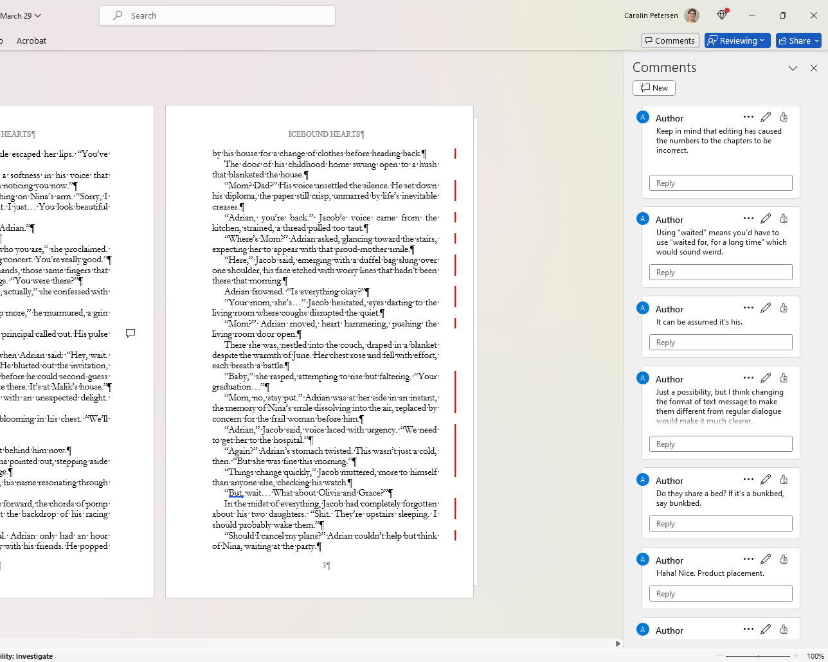Viewport: 828px width, 662px height.
Task: Reply to the 'Just a possibility' comment
Action: tap(721, 444)
